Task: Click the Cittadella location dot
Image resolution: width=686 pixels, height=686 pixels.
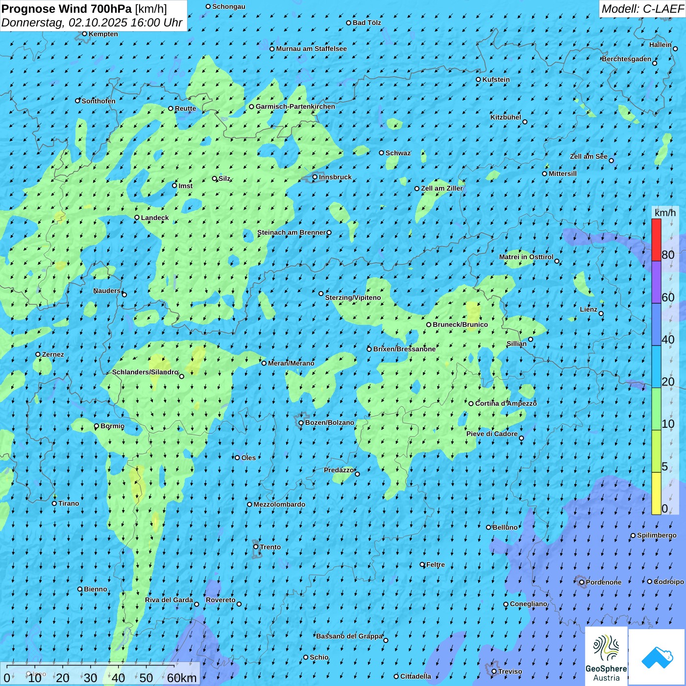Action: pos(396,676)
